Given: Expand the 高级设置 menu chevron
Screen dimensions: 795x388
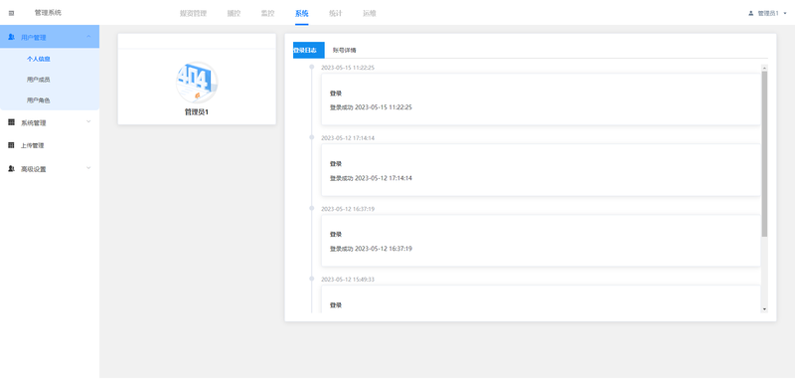Looking at the screenshot, I should [88, 168].
